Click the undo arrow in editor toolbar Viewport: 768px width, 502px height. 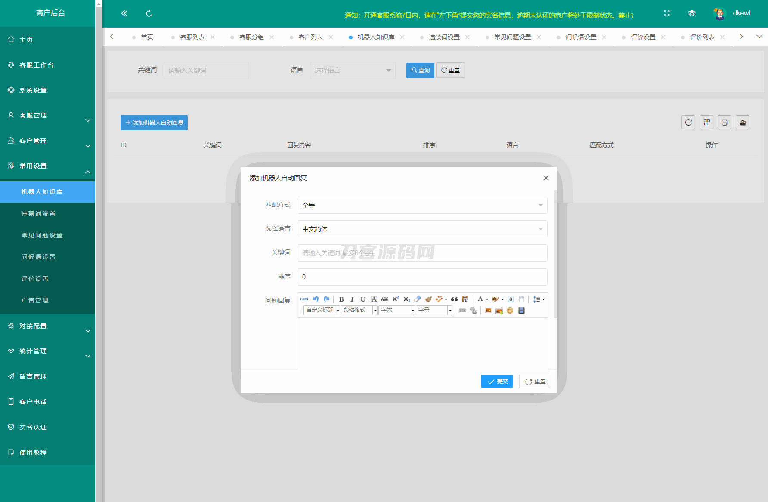[316, 299]
